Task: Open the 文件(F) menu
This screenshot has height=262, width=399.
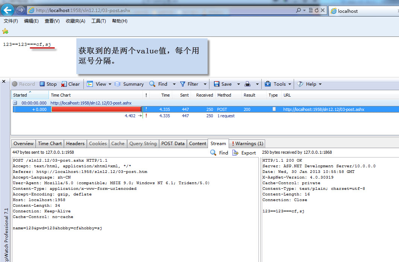Action: [x=11, y=21]
